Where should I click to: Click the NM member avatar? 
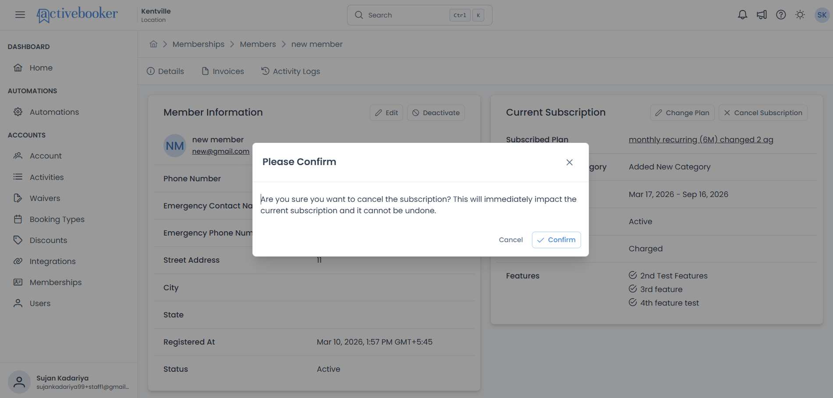[x=175, y=145]
